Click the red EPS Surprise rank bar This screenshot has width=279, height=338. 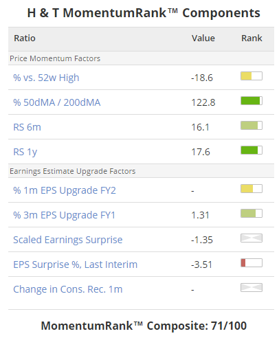click(x=252, y=263)
